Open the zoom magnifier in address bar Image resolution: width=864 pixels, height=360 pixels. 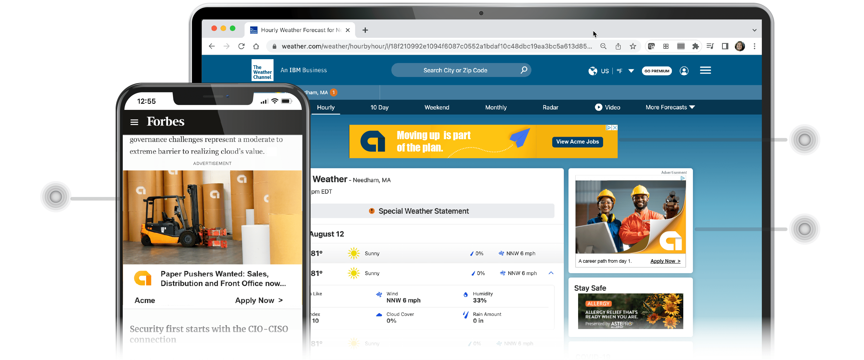coord(603,46)
